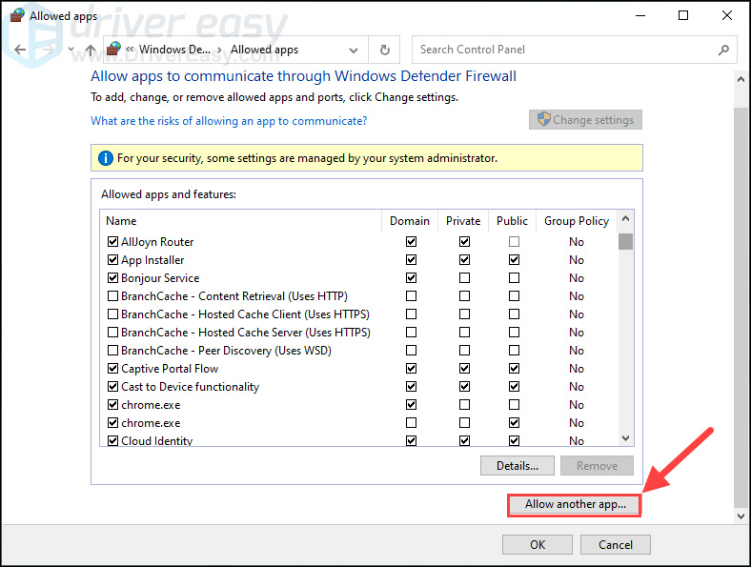Click the Back navigation arrow
The image size is (751, 567).
[x=21, y=50]
